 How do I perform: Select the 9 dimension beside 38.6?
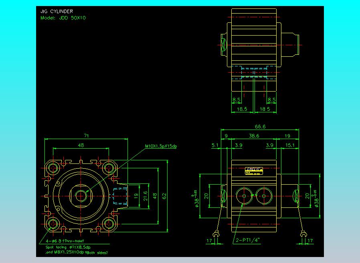point(226,136)
